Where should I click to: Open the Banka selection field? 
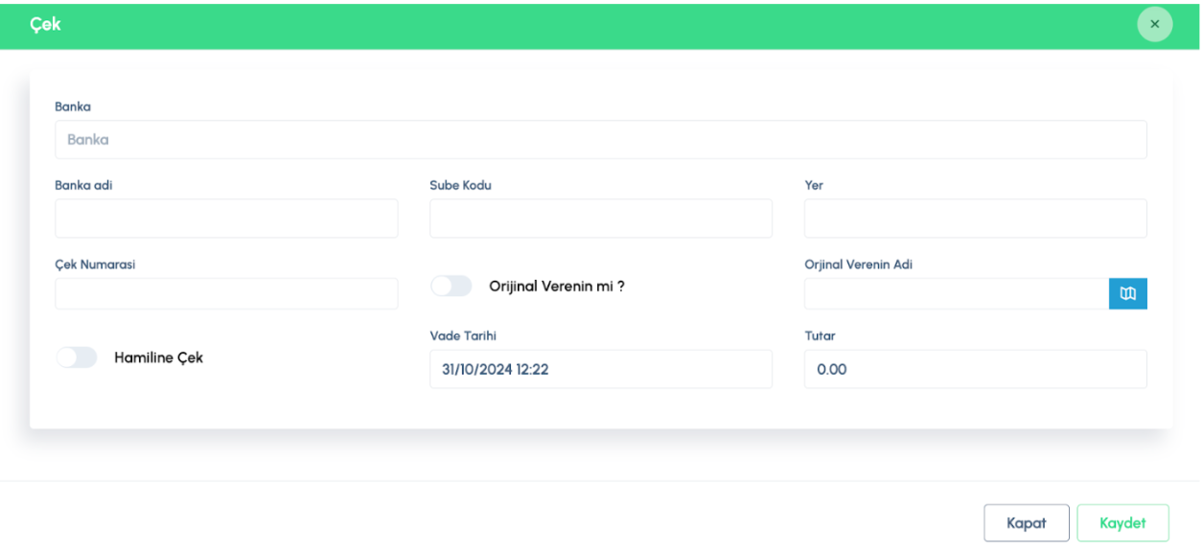(x=600, y=140)
